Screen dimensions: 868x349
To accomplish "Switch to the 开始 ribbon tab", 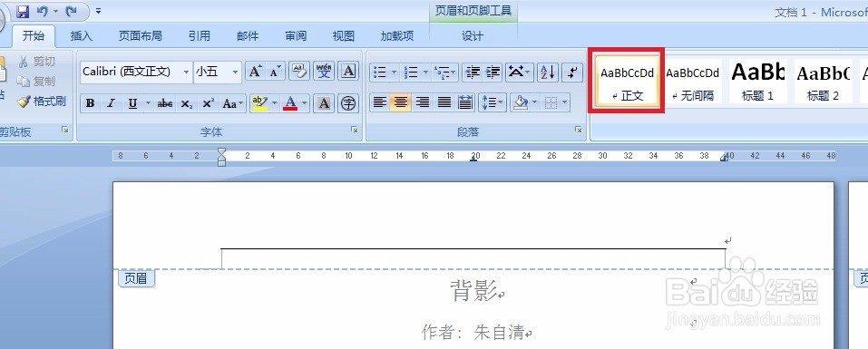I will point(34,36).
